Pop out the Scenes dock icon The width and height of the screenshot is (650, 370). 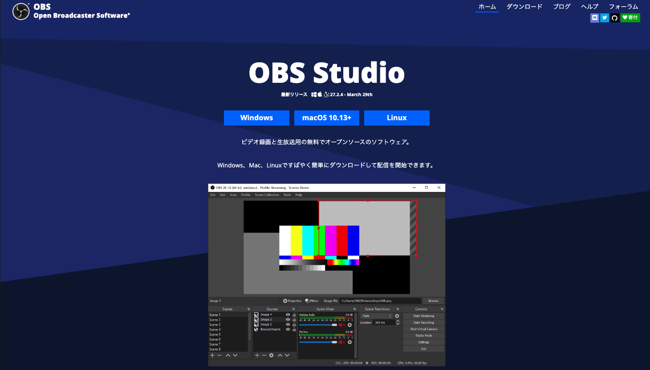pyautogui.click(x=248, y=309)
